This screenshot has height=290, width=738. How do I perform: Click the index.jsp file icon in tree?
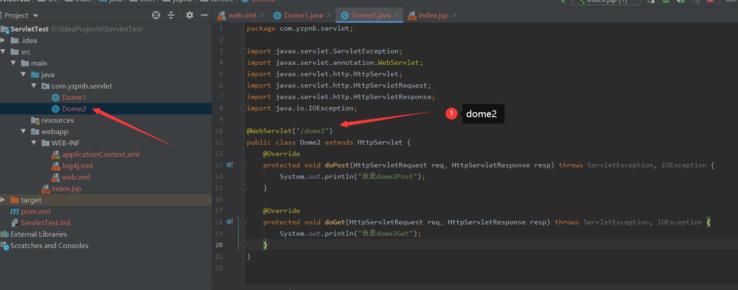tap(46, 189)
